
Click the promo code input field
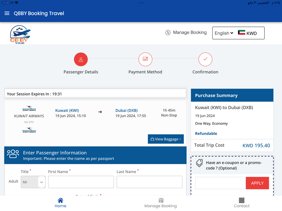pyautogui.click(x=221, y=183)
